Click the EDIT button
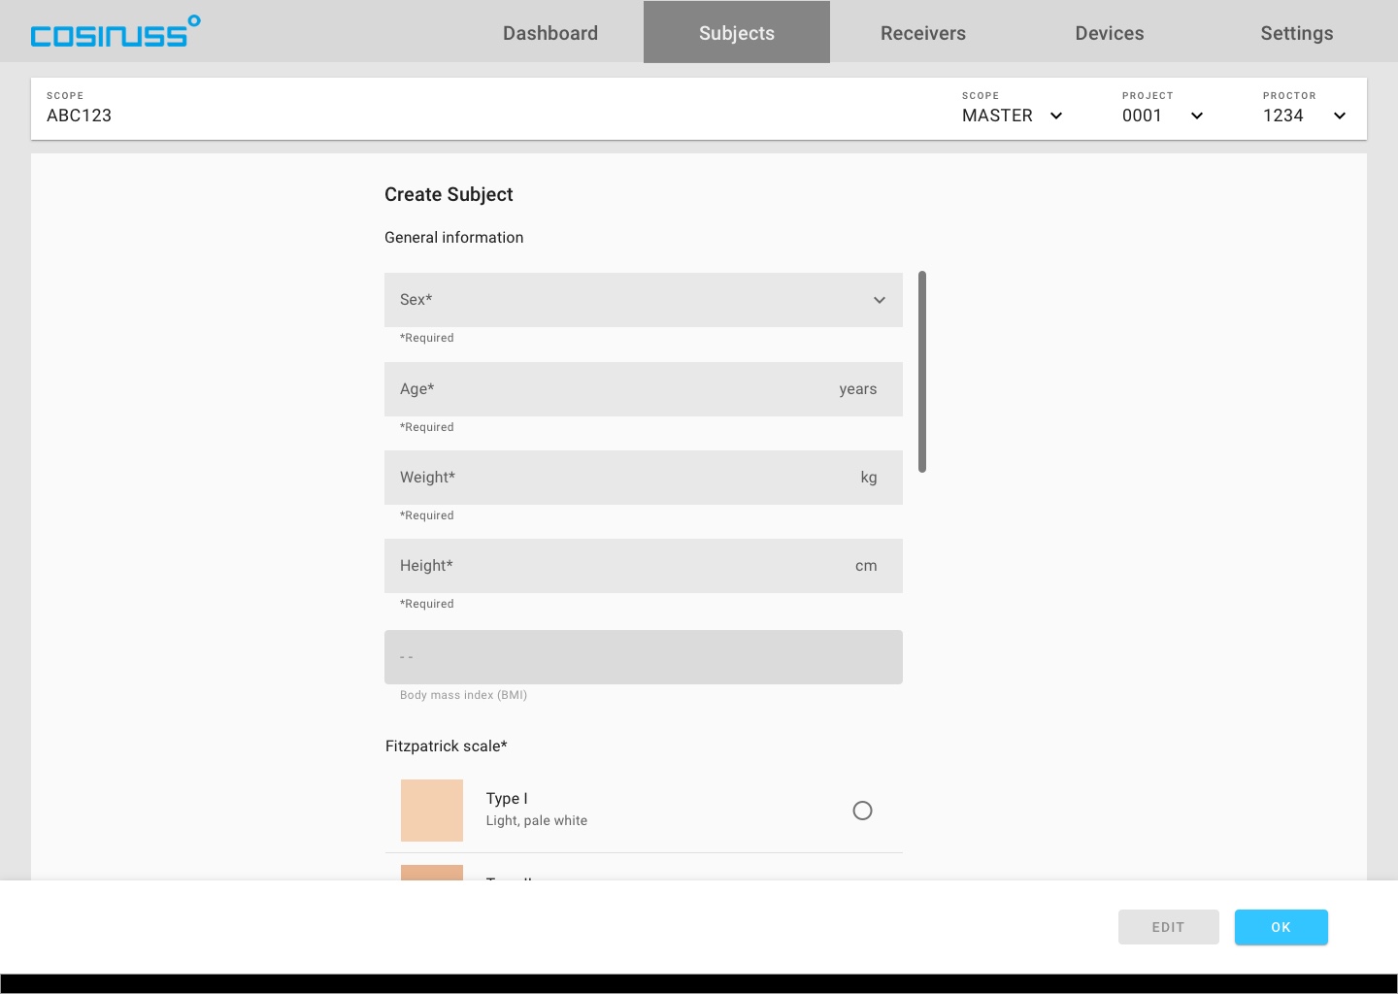Viewport: 1398px width, 994px height. (1169, 927)
